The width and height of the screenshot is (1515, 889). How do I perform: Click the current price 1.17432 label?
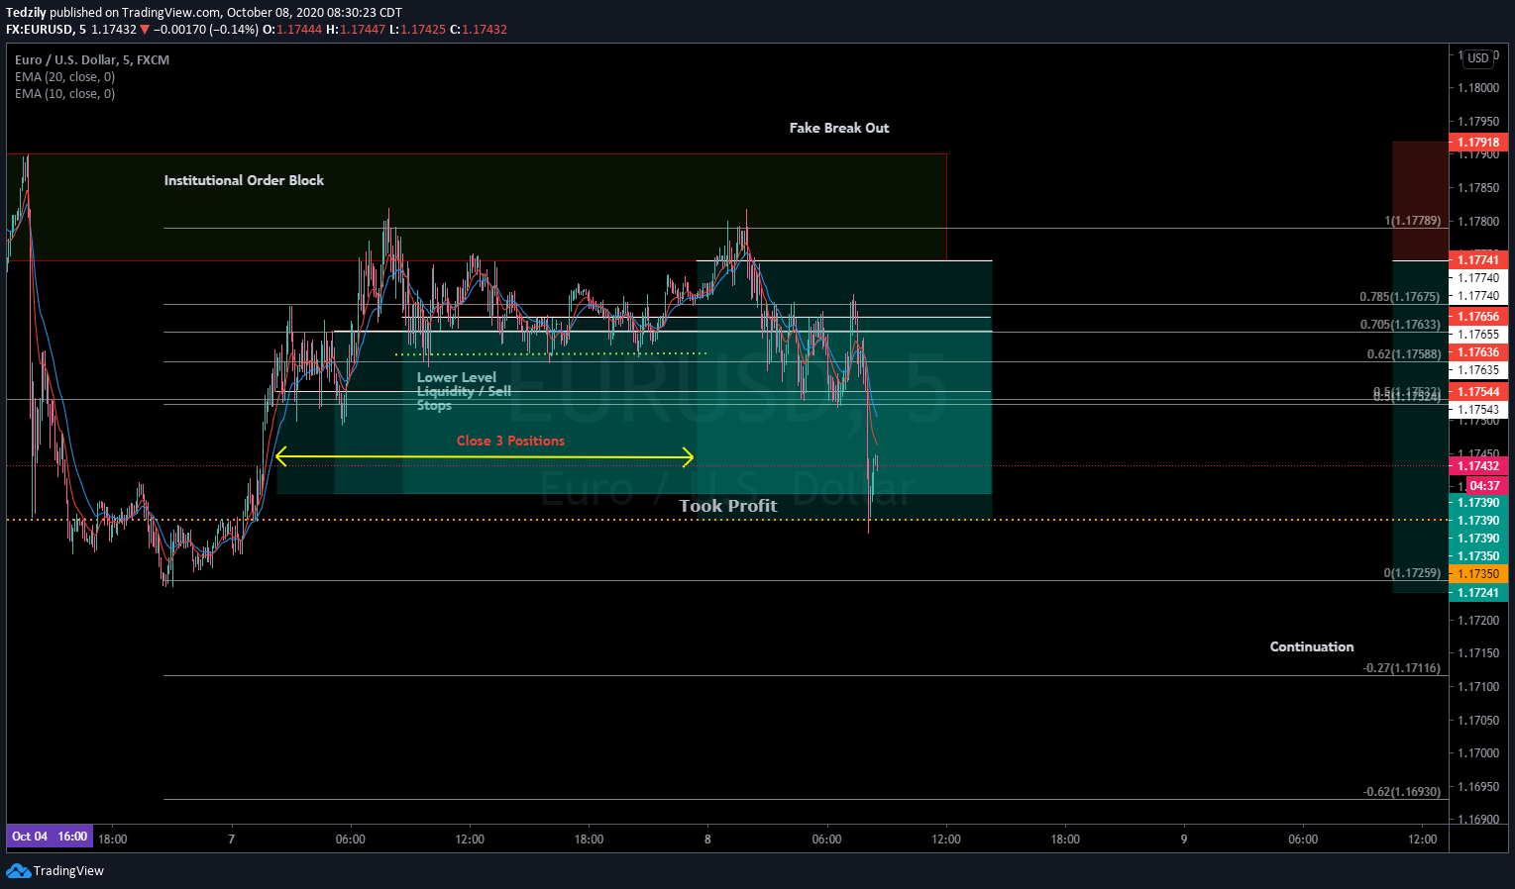click(x=1478, y=466)
